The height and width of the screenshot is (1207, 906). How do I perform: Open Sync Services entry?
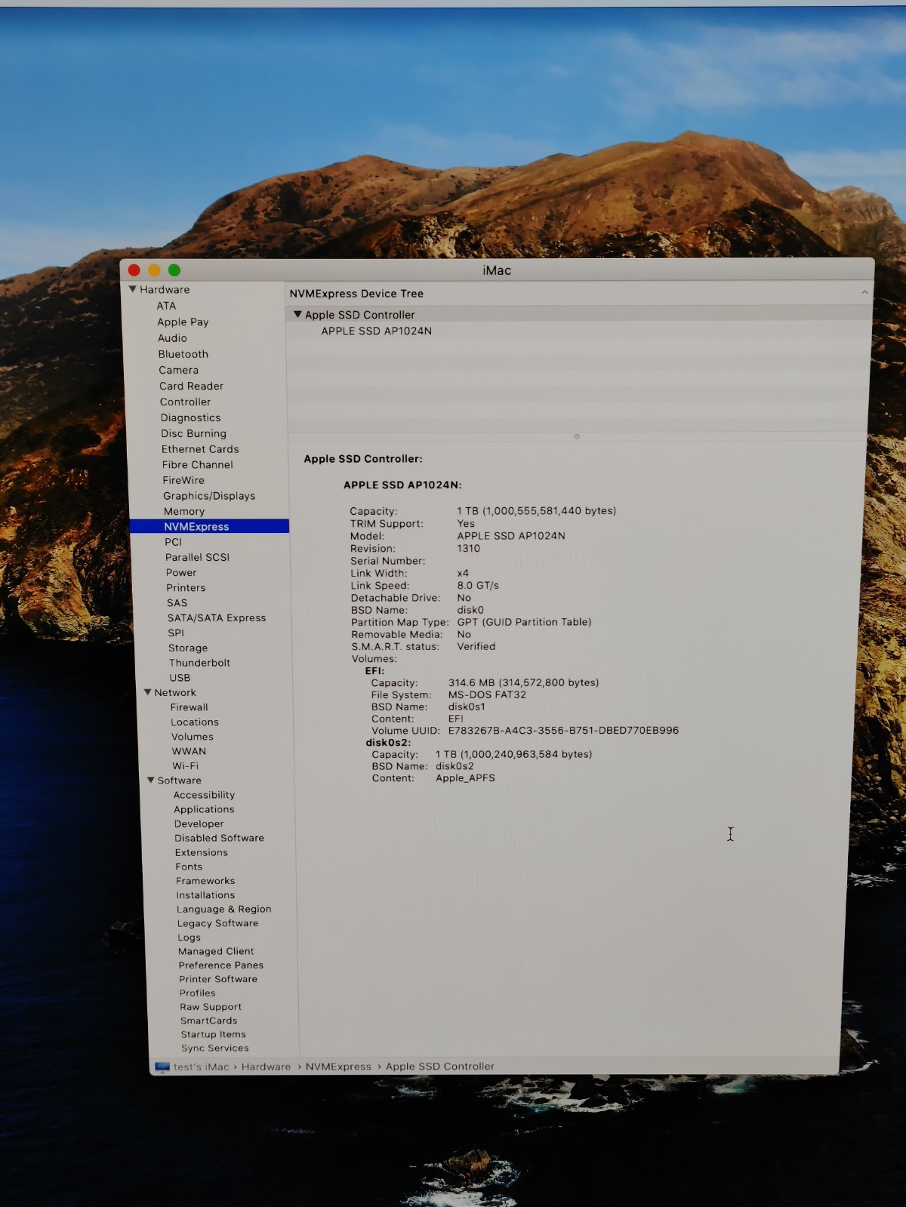click(x=214, y=1048)
